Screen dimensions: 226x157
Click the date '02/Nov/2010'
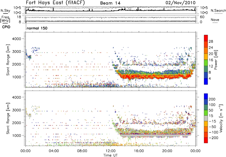181,3
